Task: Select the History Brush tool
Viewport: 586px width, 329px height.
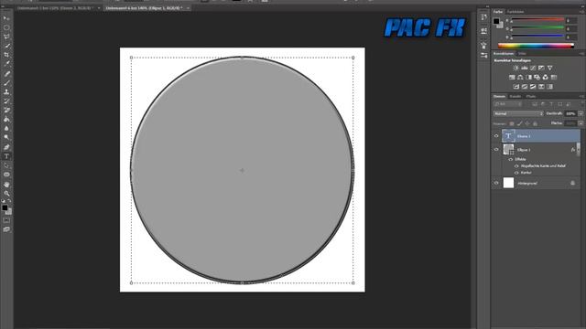Action: click(x=6, y=101)
